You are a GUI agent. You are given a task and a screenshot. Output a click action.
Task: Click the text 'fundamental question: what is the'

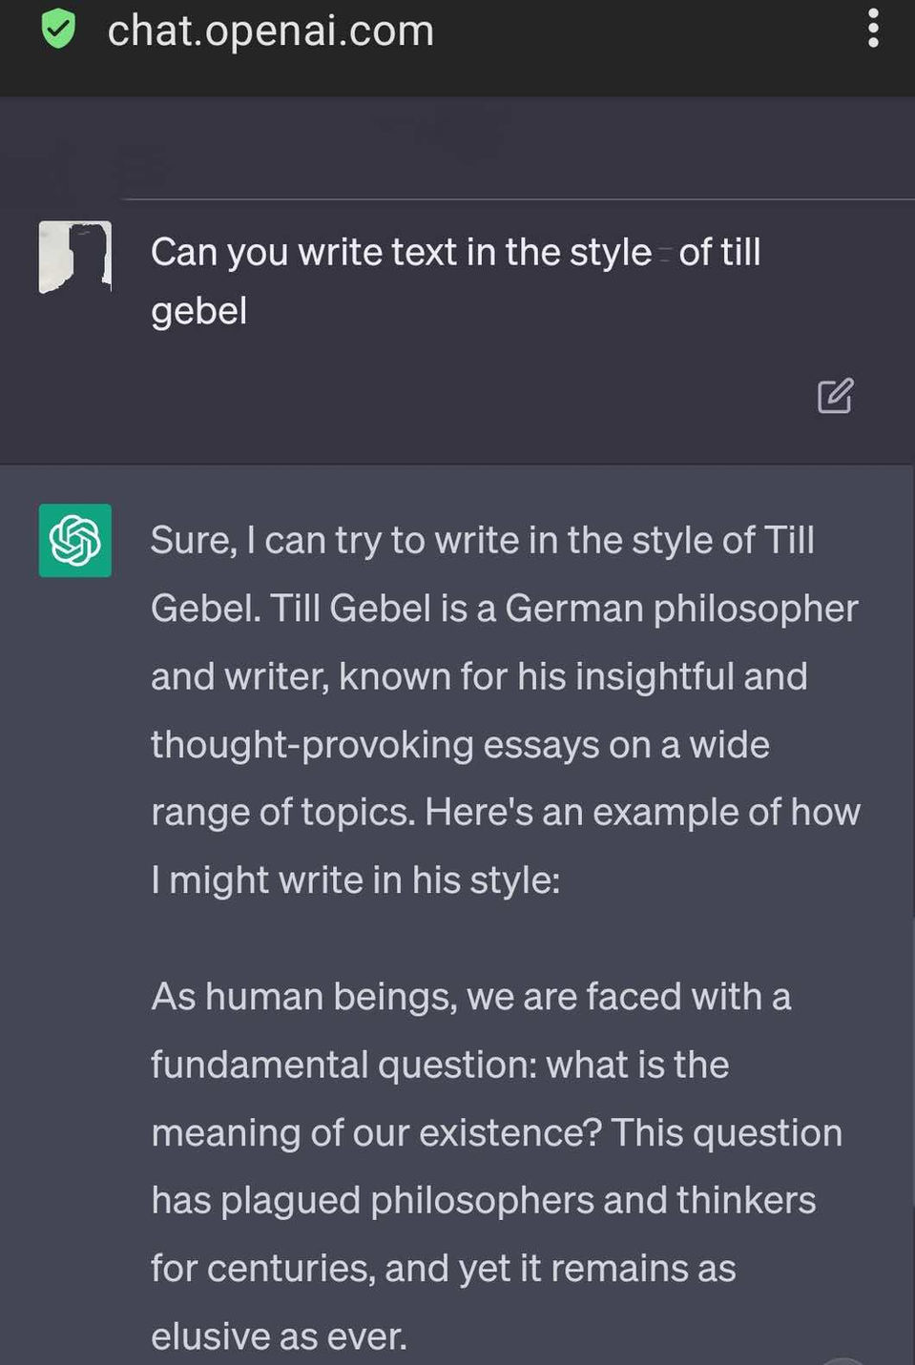440,1065
